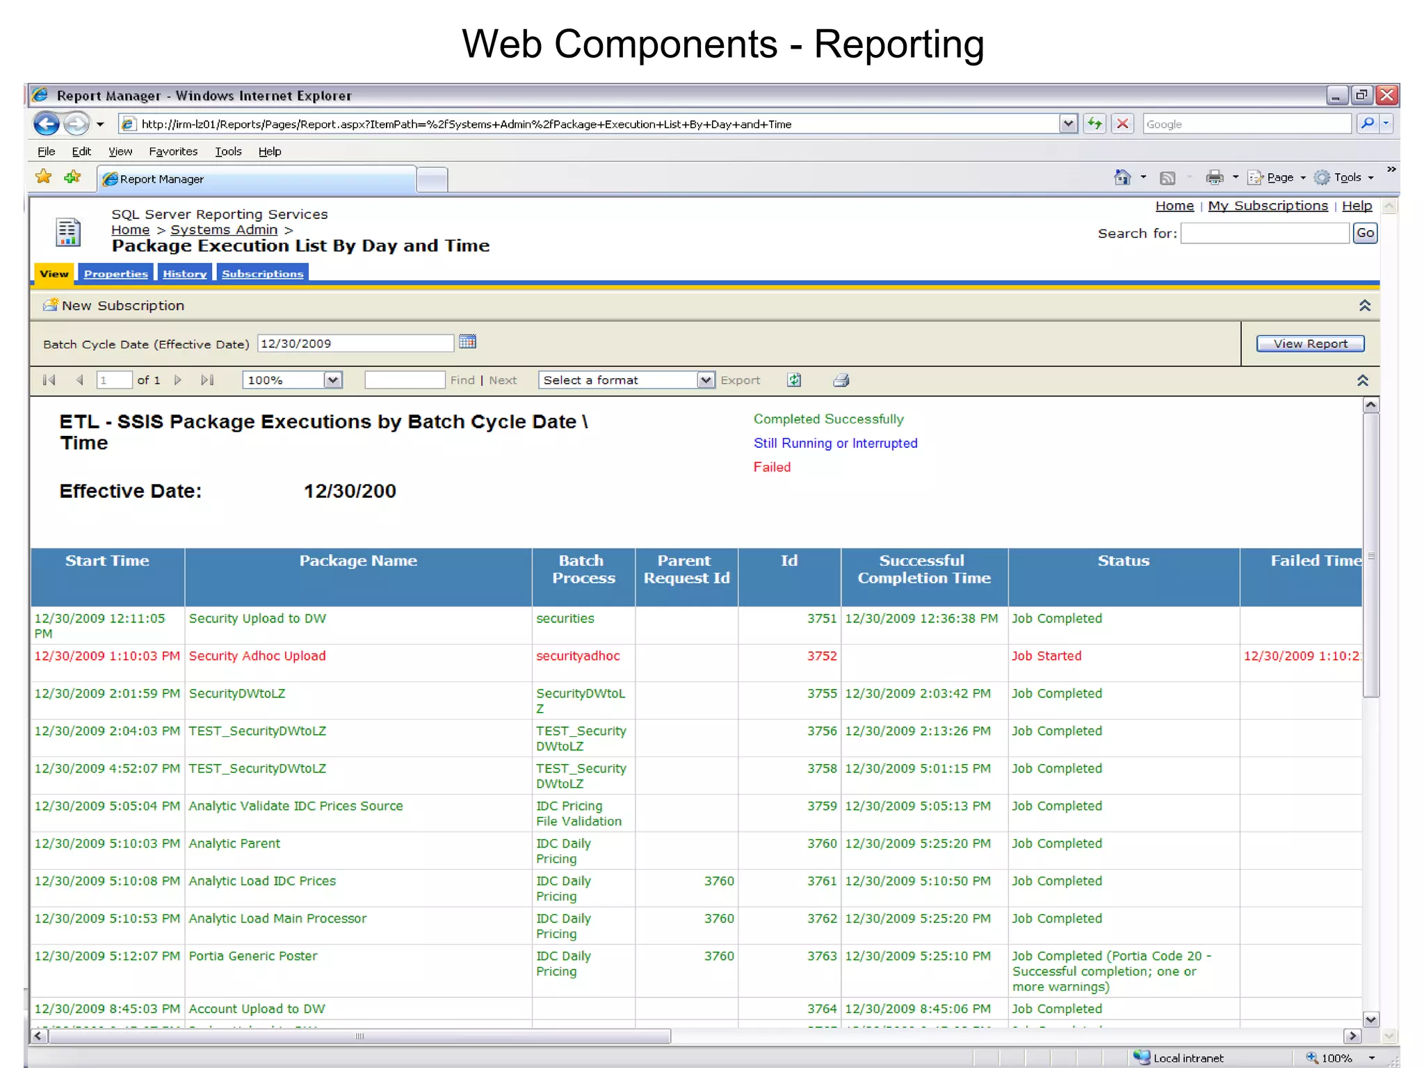Click the Export link
Image resolution: width=1424 pixels, height=1068 pixels.
pyautogui.click(x=741, y=380)
